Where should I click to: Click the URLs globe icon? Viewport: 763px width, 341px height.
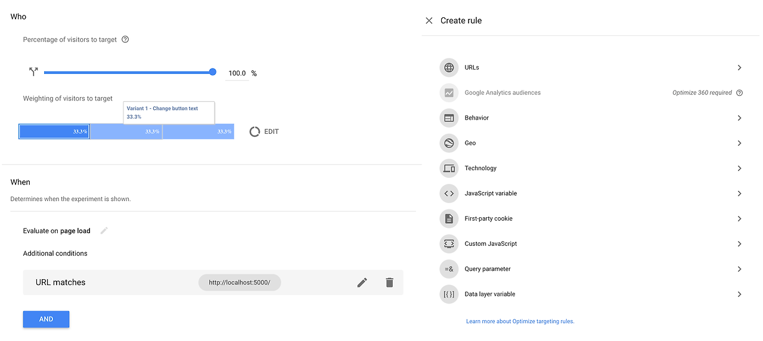point(449,68)
